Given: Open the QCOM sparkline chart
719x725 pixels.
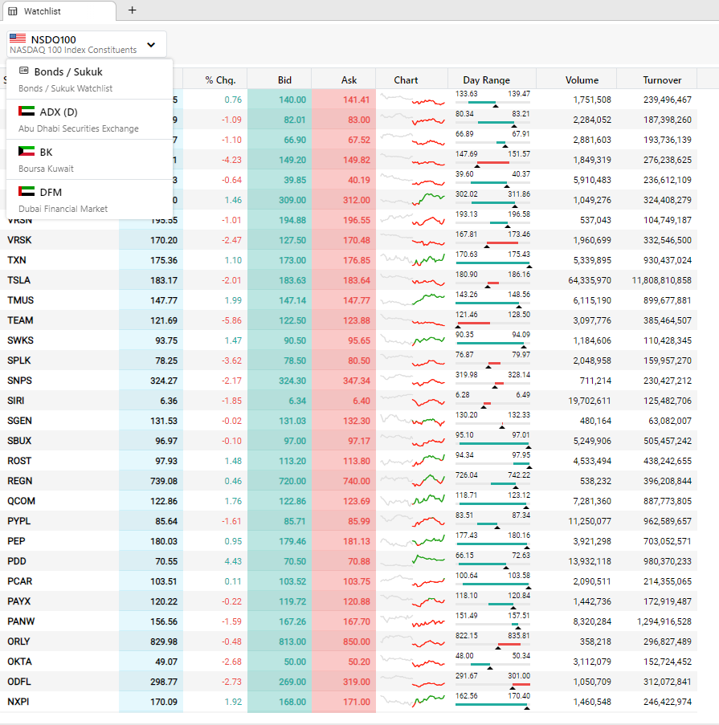Looking at the screenshot, I should (412, 501).
